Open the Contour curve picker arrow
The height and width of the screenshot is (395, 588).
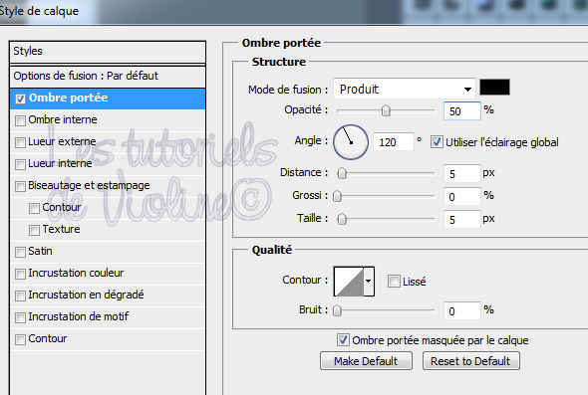(x=369, y=282)
